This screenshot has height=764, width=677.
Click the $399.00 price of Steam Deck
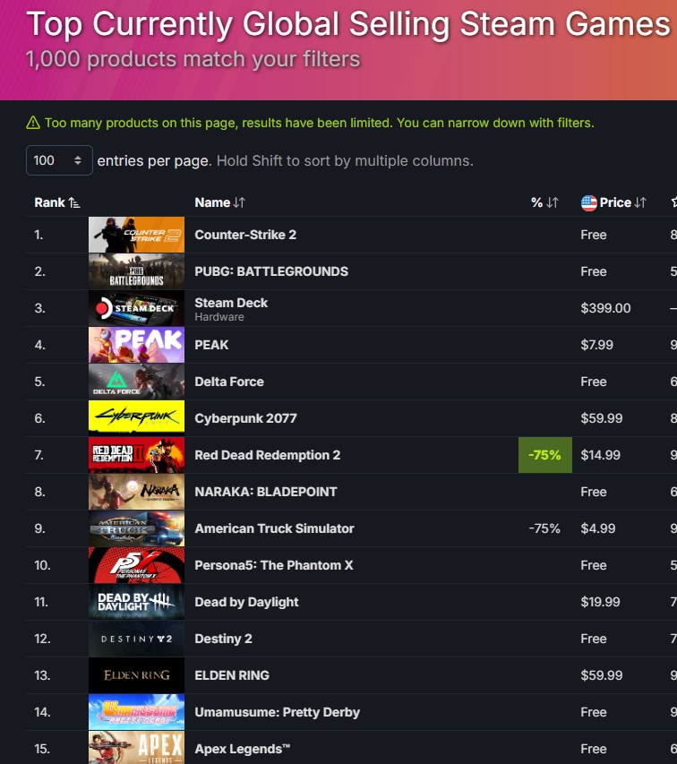click(x=605, y=308)
